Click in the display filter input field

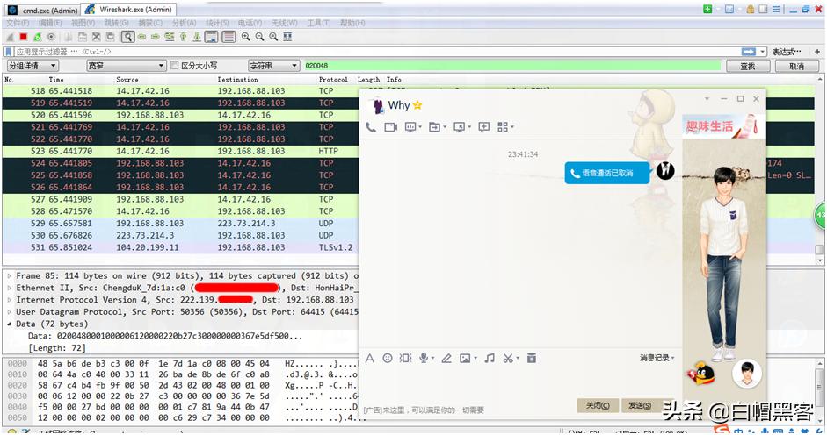377,52
